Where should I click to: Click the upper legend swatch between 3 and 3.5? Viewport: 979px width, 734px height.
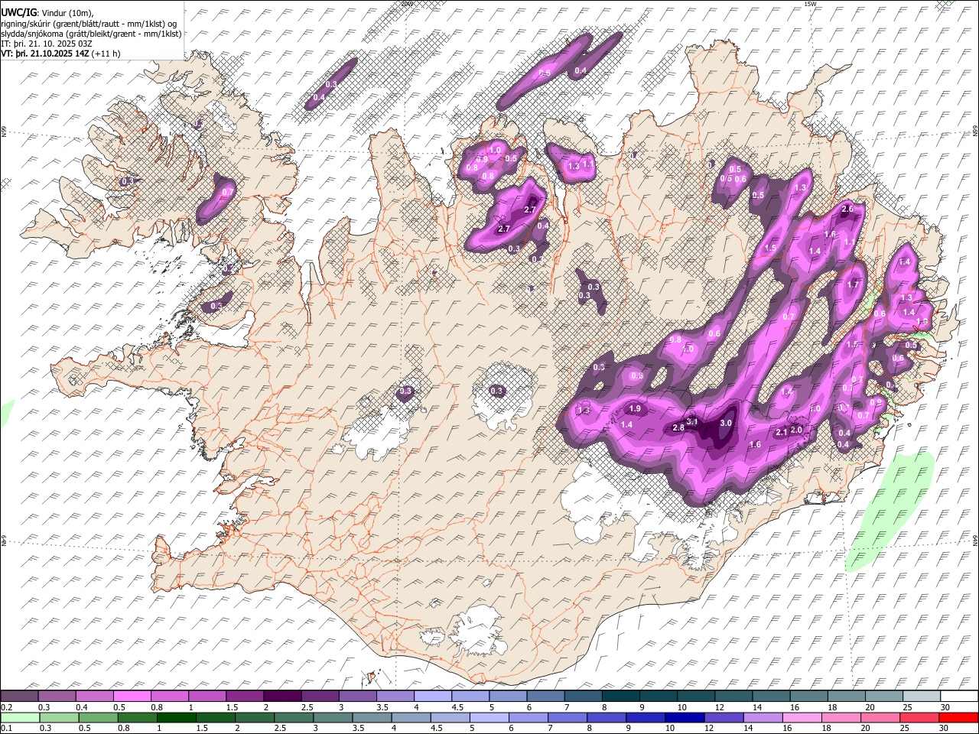[357, 696]
